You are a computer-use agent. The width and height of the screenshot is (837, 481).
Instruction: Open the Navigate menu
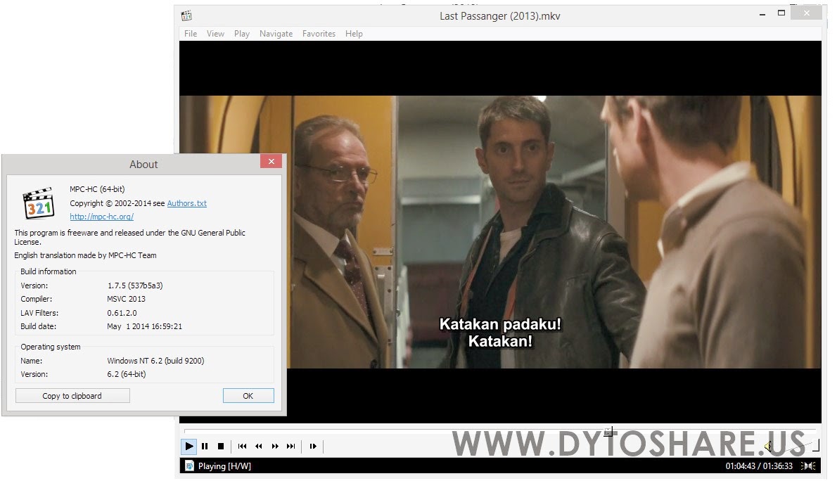pos(276,34)
